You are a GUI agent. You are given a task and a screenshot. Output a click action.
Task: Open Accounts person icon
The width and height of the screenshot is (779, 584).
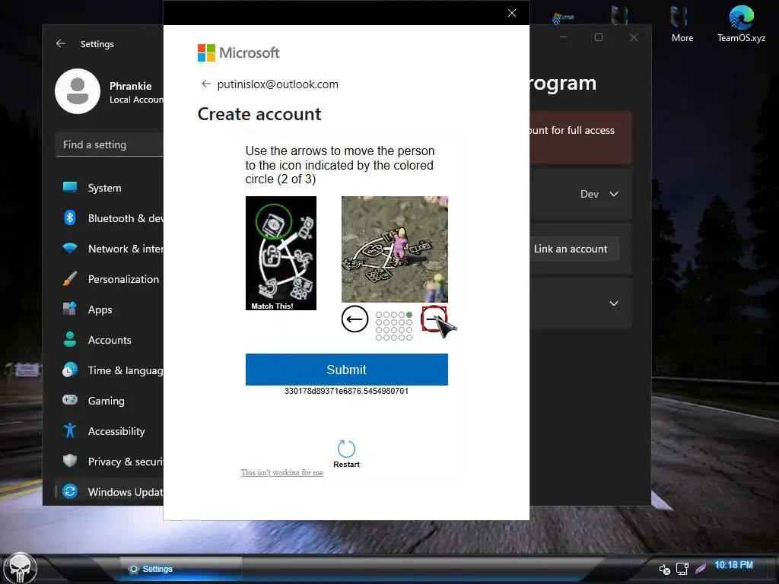(70, 339)
